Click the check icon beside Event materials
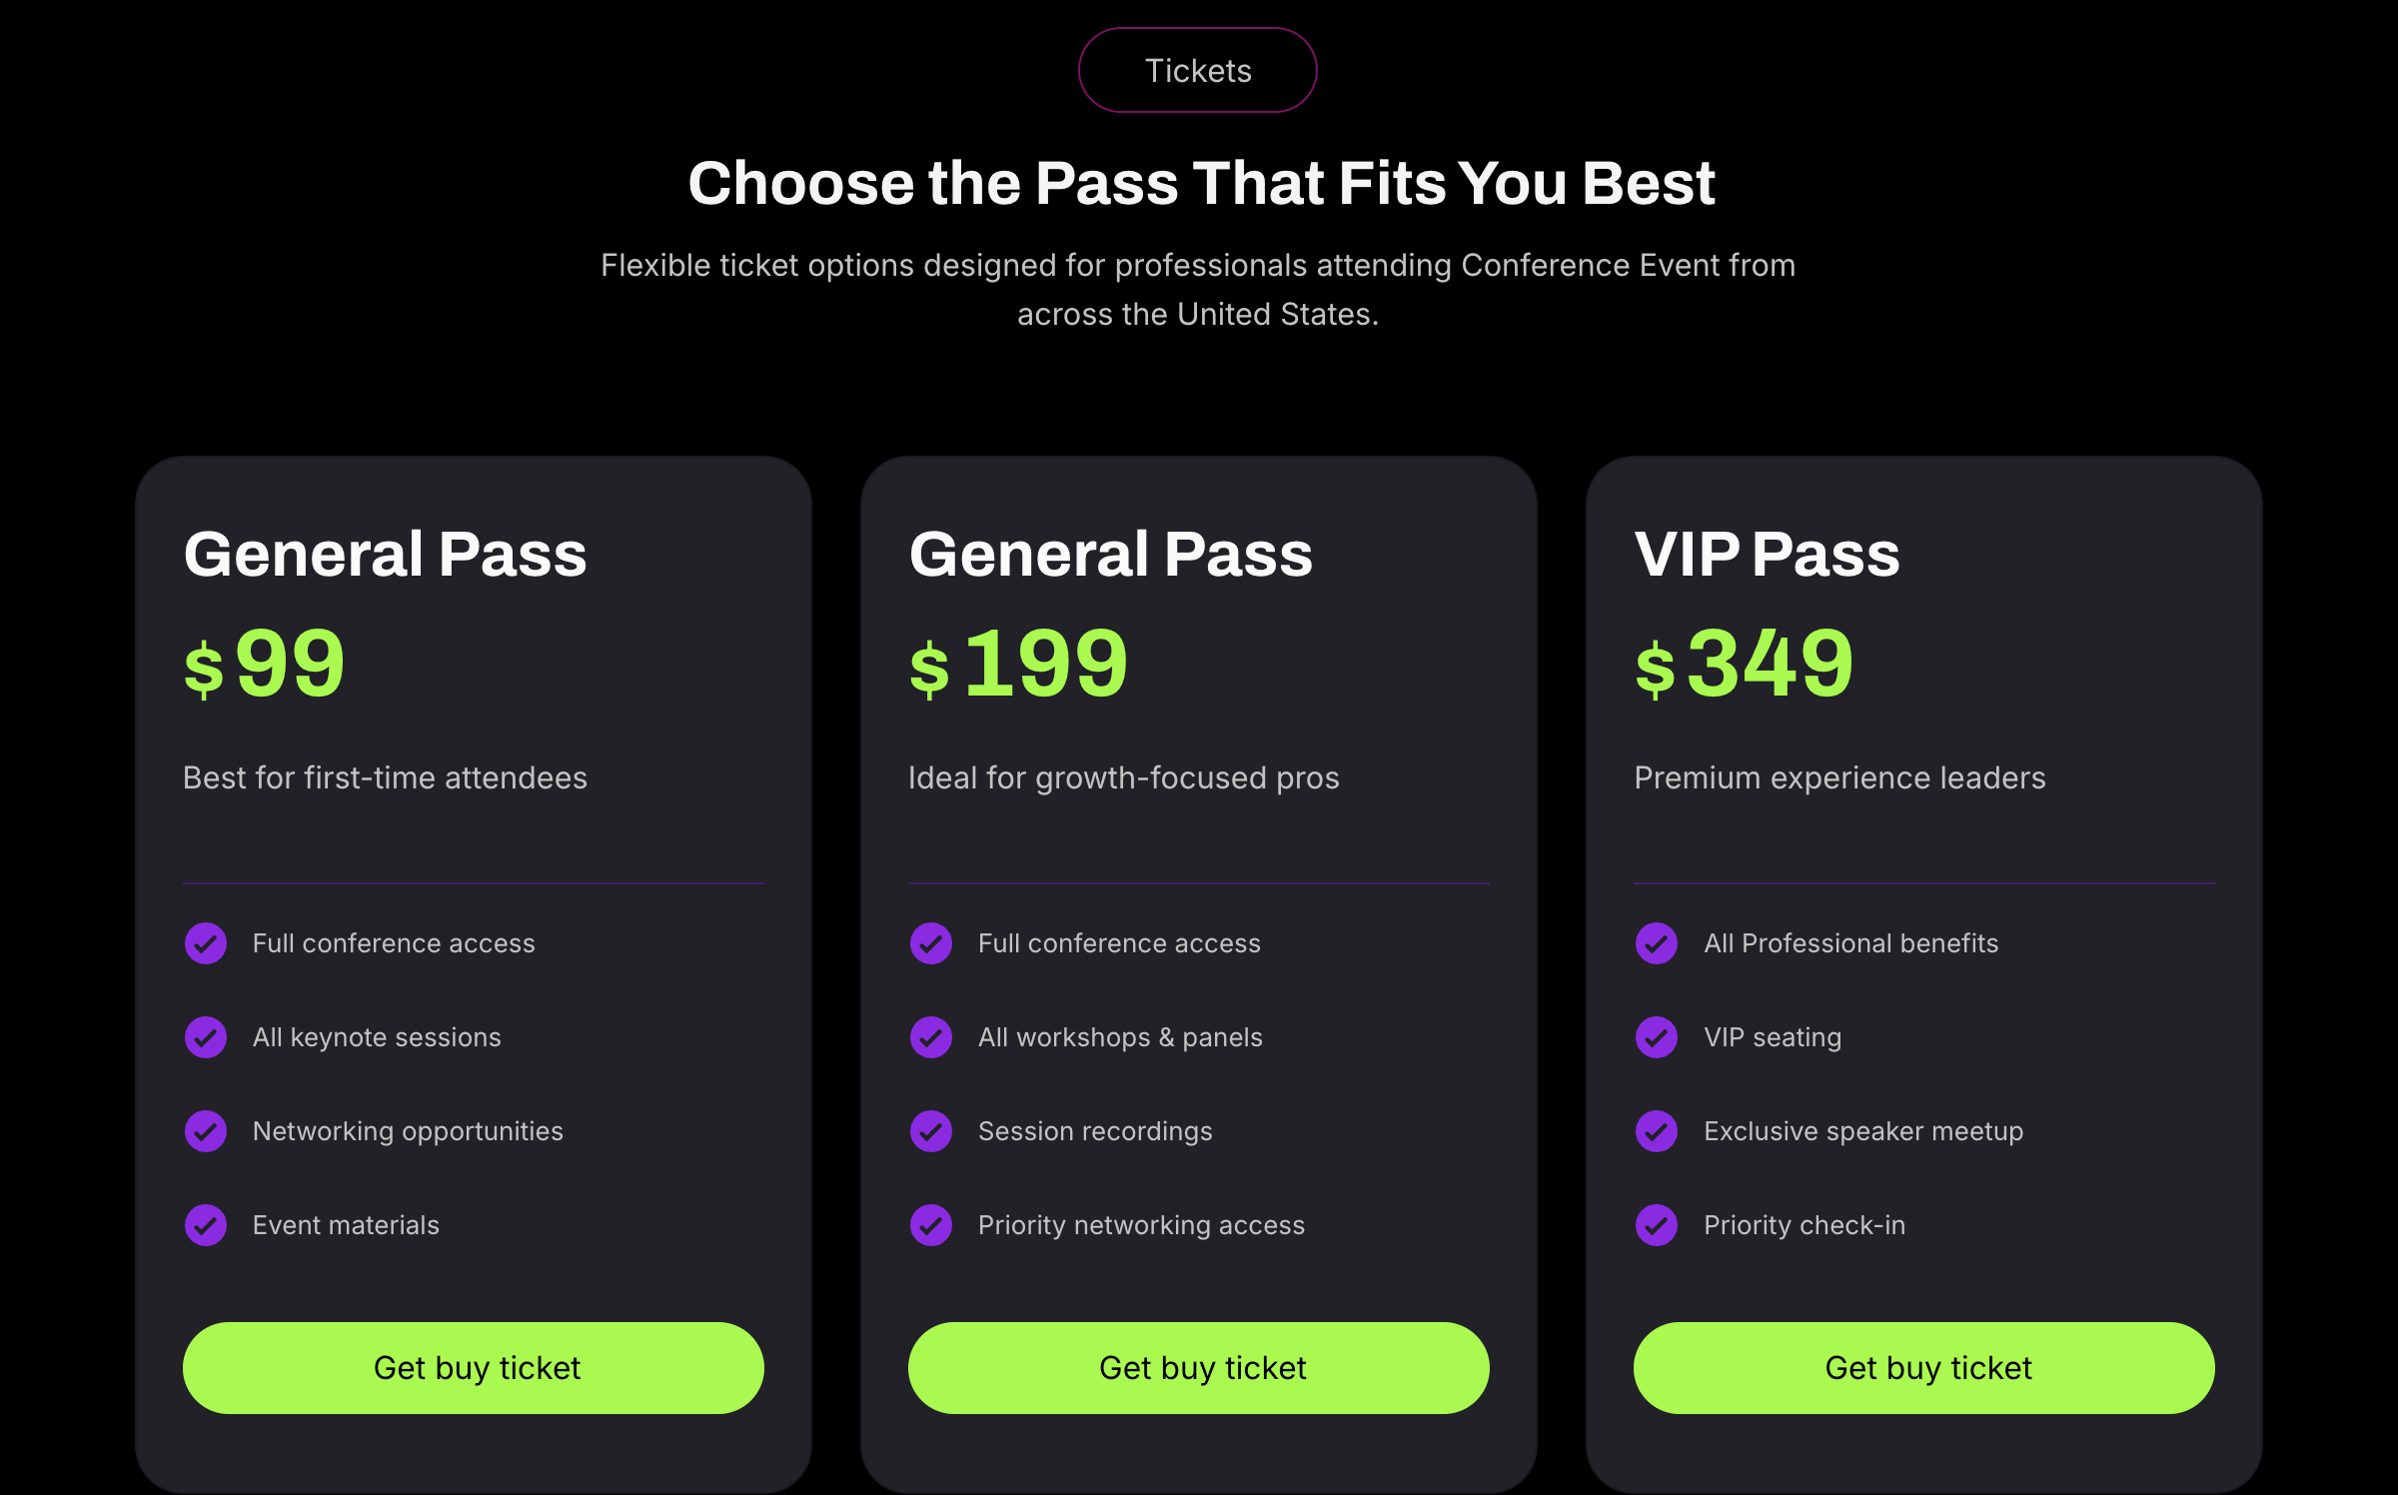The height and width of the screenshot is (1495, 2398). (x=205, y=1224)
